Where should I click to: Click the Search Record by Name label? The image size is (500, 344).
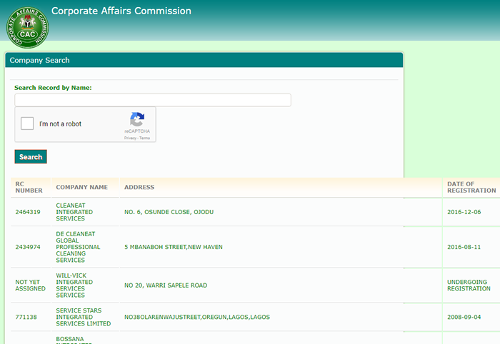pyautogui.click(x=53, y=88)
